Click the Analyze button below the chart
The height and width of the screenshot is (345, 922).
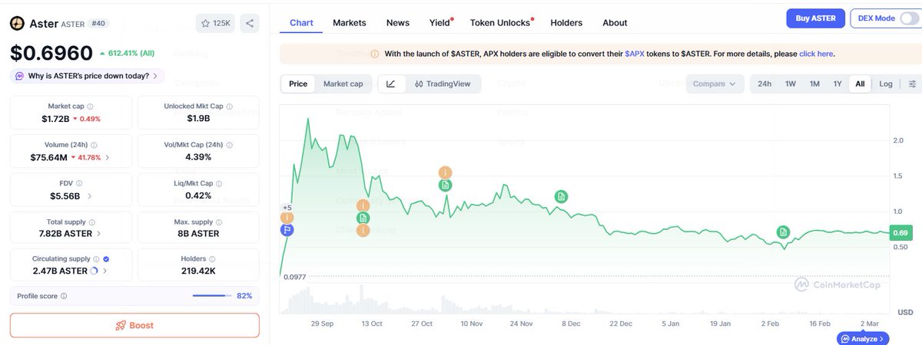pyautogui.click(x=863, y=338)
